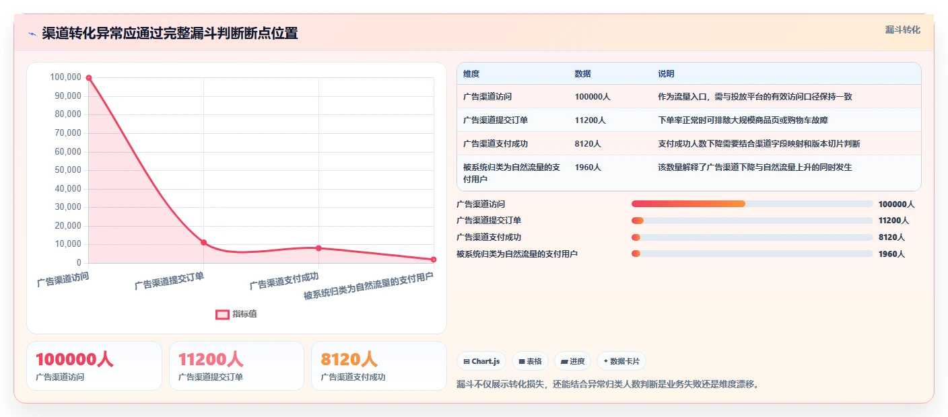Viewport: 948px width, 417px height.
Task: Click the chart data point for 广告渠道提交订单
Action: pyautogui.click(x=204, y=242)
